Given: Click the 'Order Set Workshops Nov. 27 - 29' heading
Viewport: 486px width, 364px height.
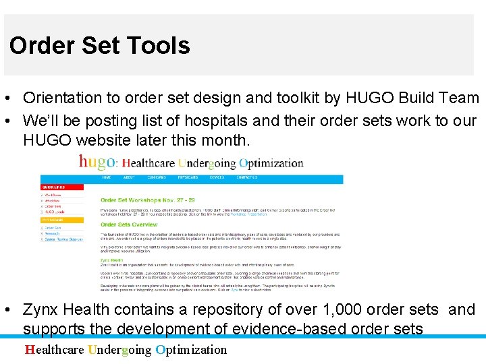Looking at the screenshot, I should (x=148, y=200).
